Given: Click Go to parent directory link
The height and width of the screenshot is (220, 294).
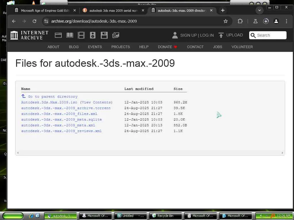Looking at the screenshot, I should pos(53,97).
